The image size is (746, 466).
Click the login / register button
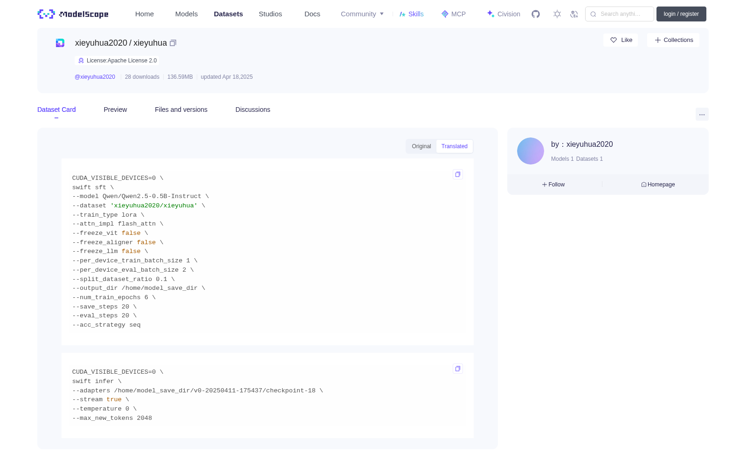(x=681, y=14)
